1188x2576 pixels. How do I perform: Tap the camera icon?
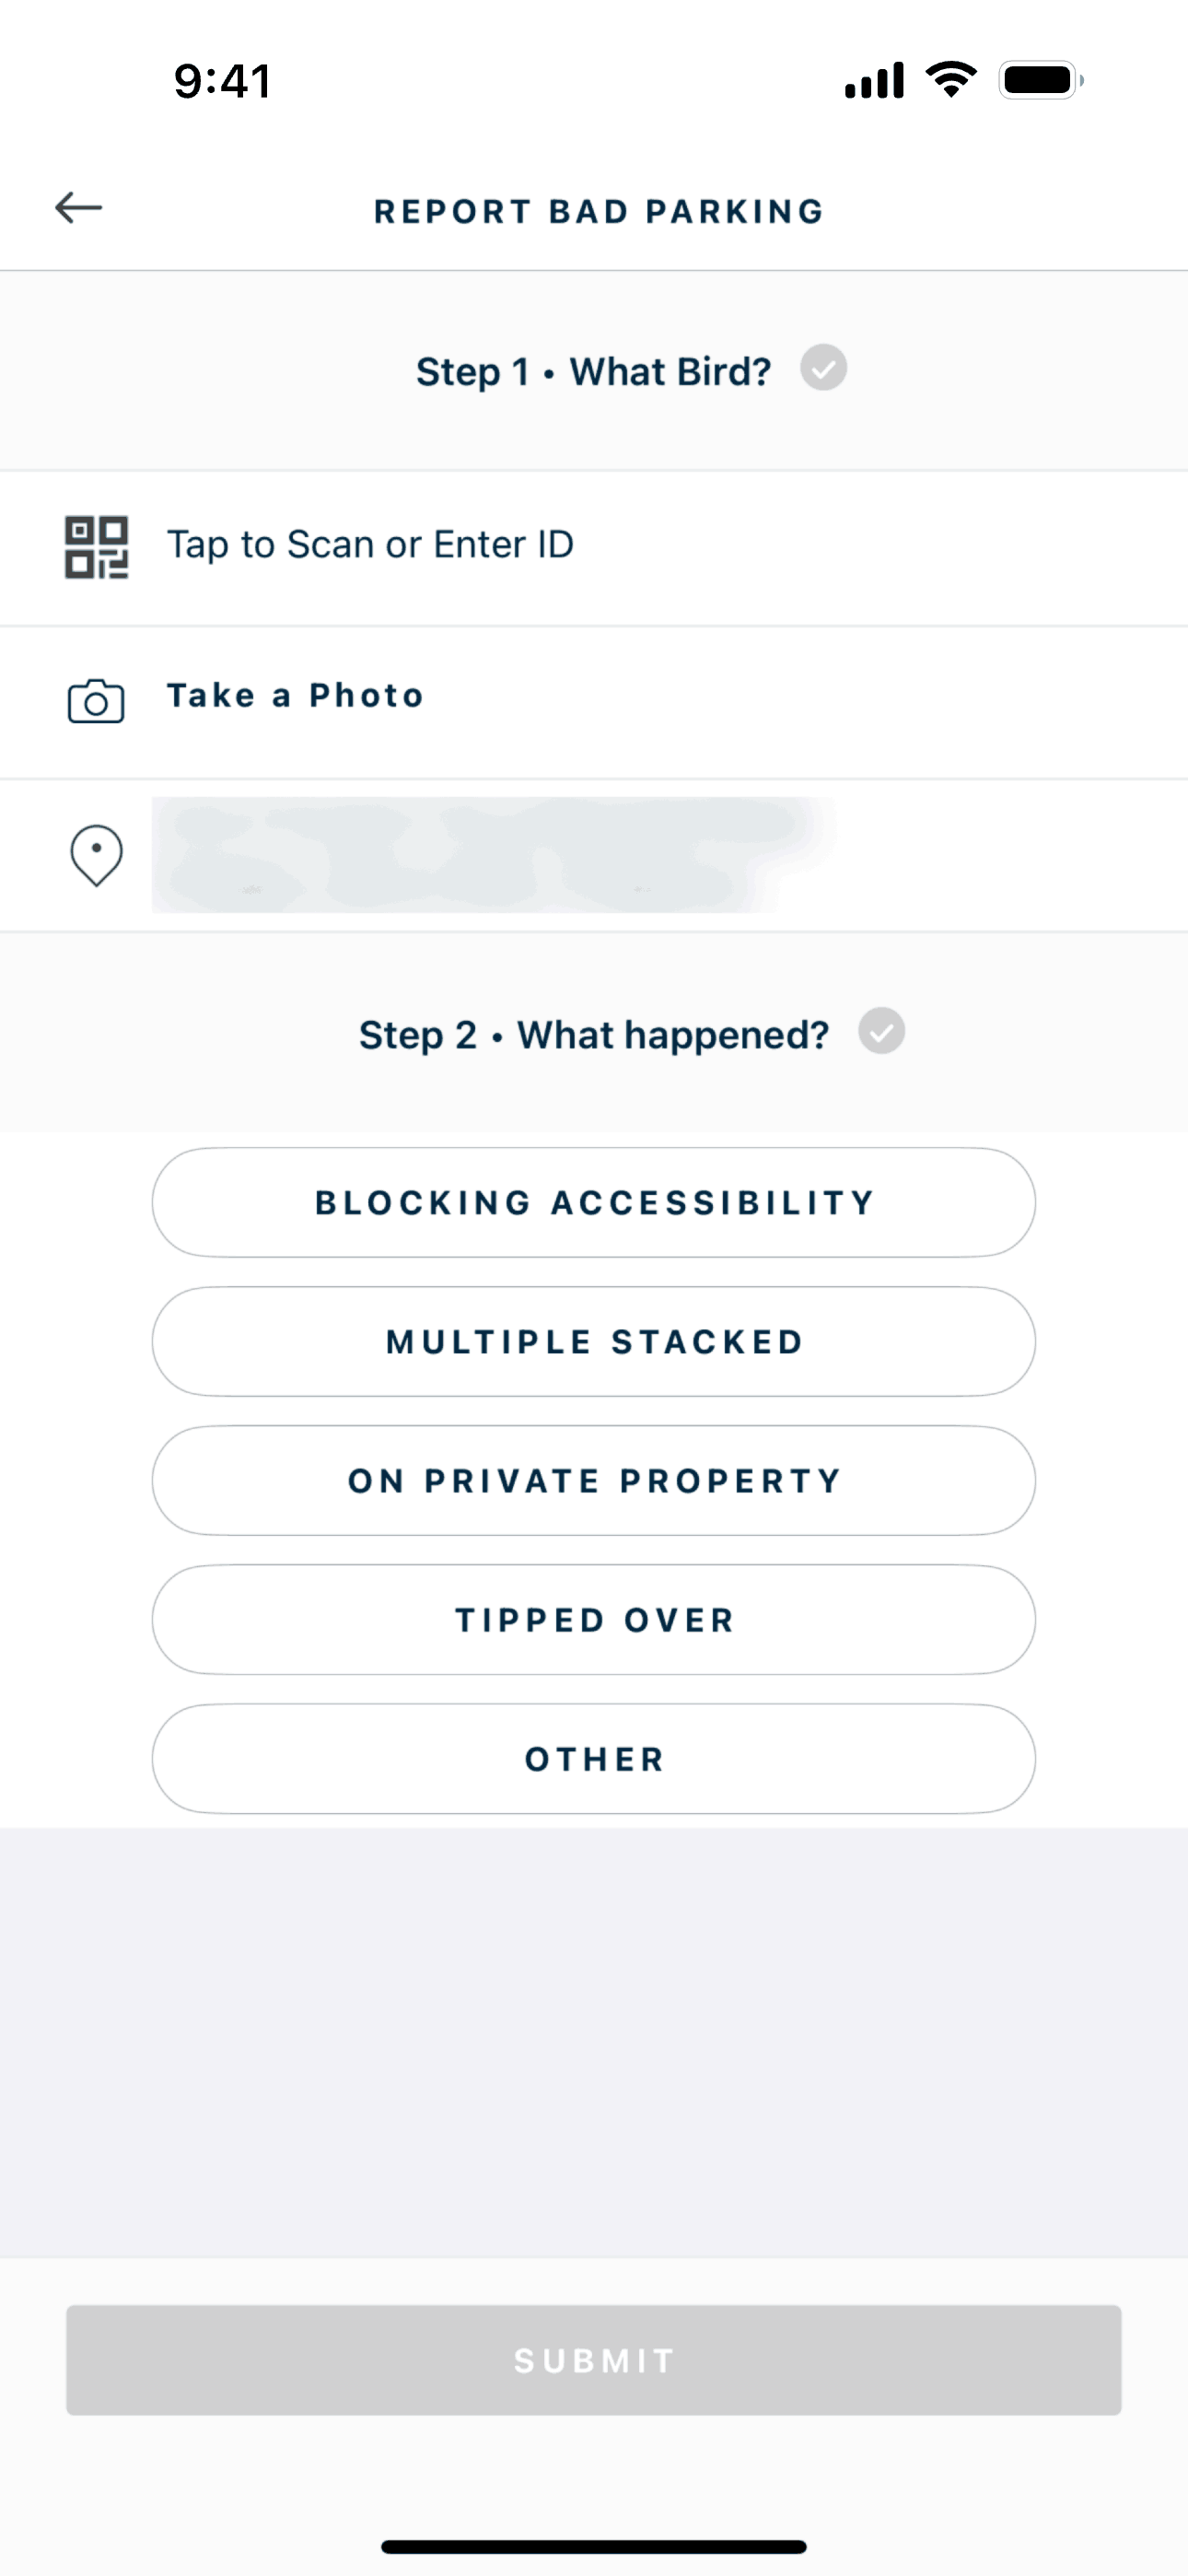click(x=96, y=701)
